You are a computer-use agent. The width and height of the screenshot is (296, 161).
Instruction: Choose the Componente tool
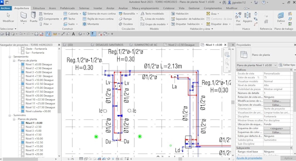(x=50, y=19)
